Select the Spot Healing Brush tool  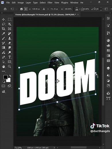click(x=9, y=34)
